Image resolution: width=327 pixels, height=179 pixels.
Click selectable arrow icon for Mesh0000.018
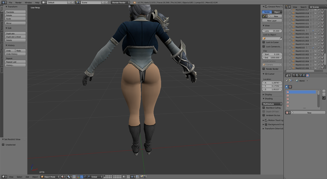319,13
